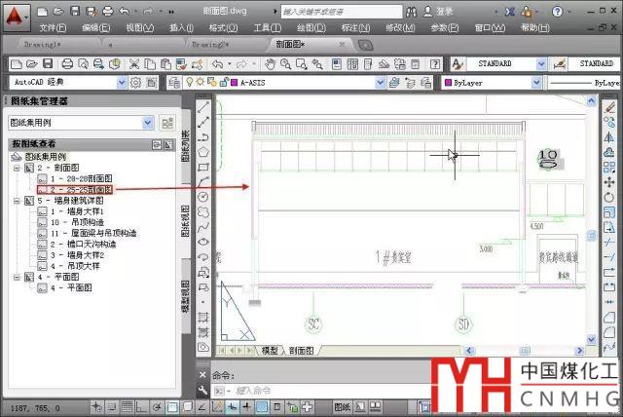Open Text Style icon before STANDARD box
The image size is (623, 417).
458,63
